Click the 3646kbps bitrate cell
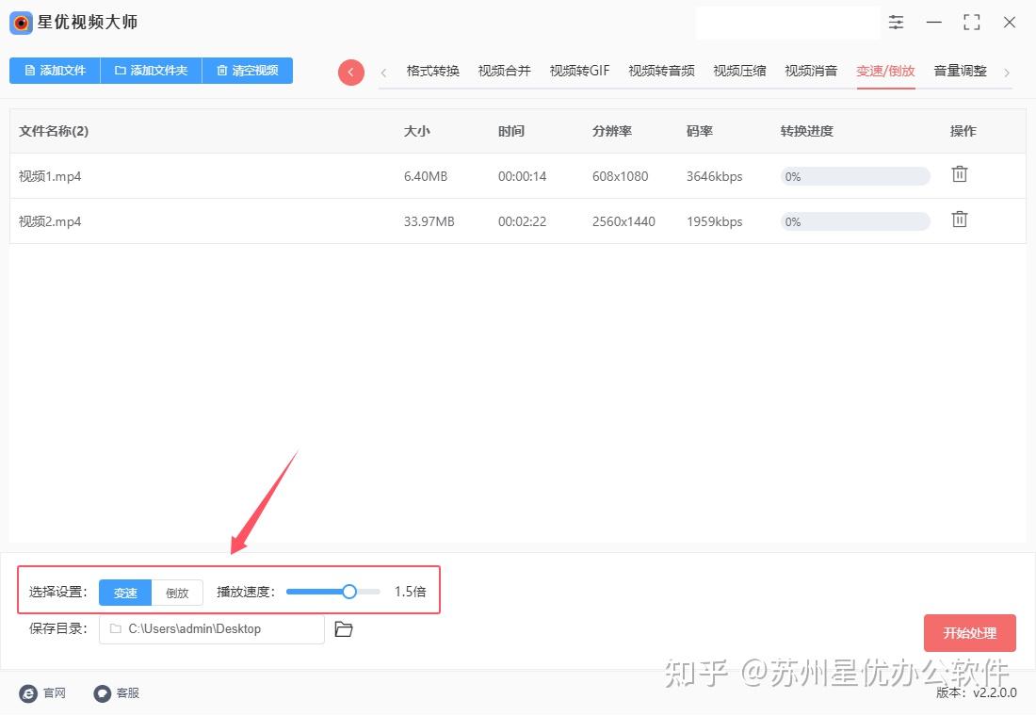 click(x=714, y=176)
